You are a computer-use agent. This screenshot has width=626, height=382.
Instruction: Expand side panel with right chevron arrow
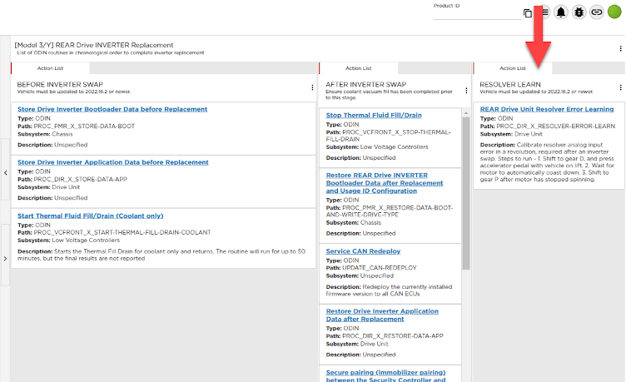click(x=6, y=259)
